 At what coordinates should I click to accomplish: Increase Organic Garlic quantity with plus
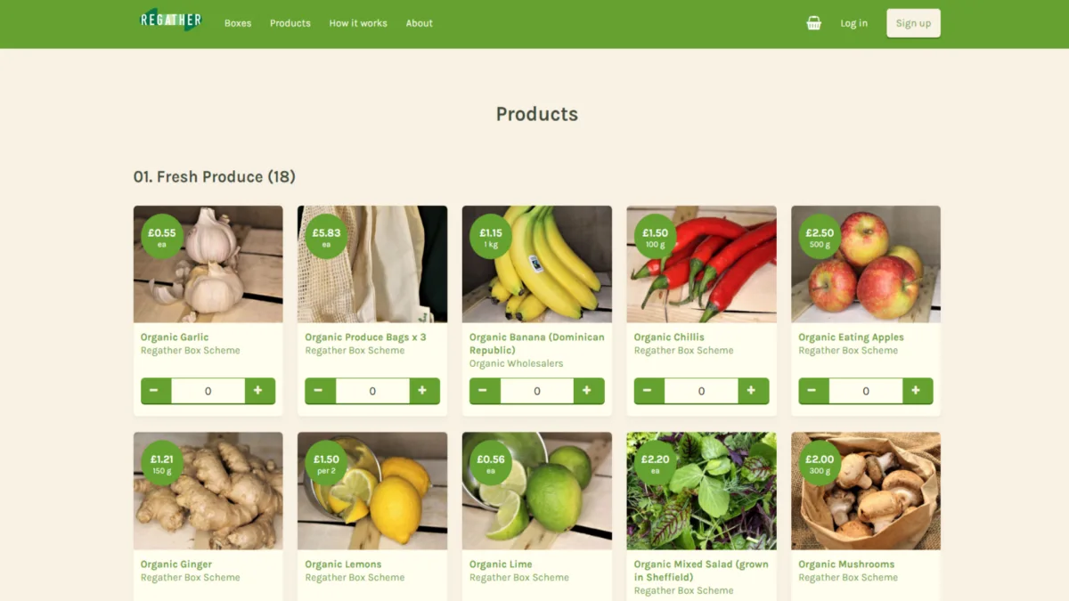259,390
